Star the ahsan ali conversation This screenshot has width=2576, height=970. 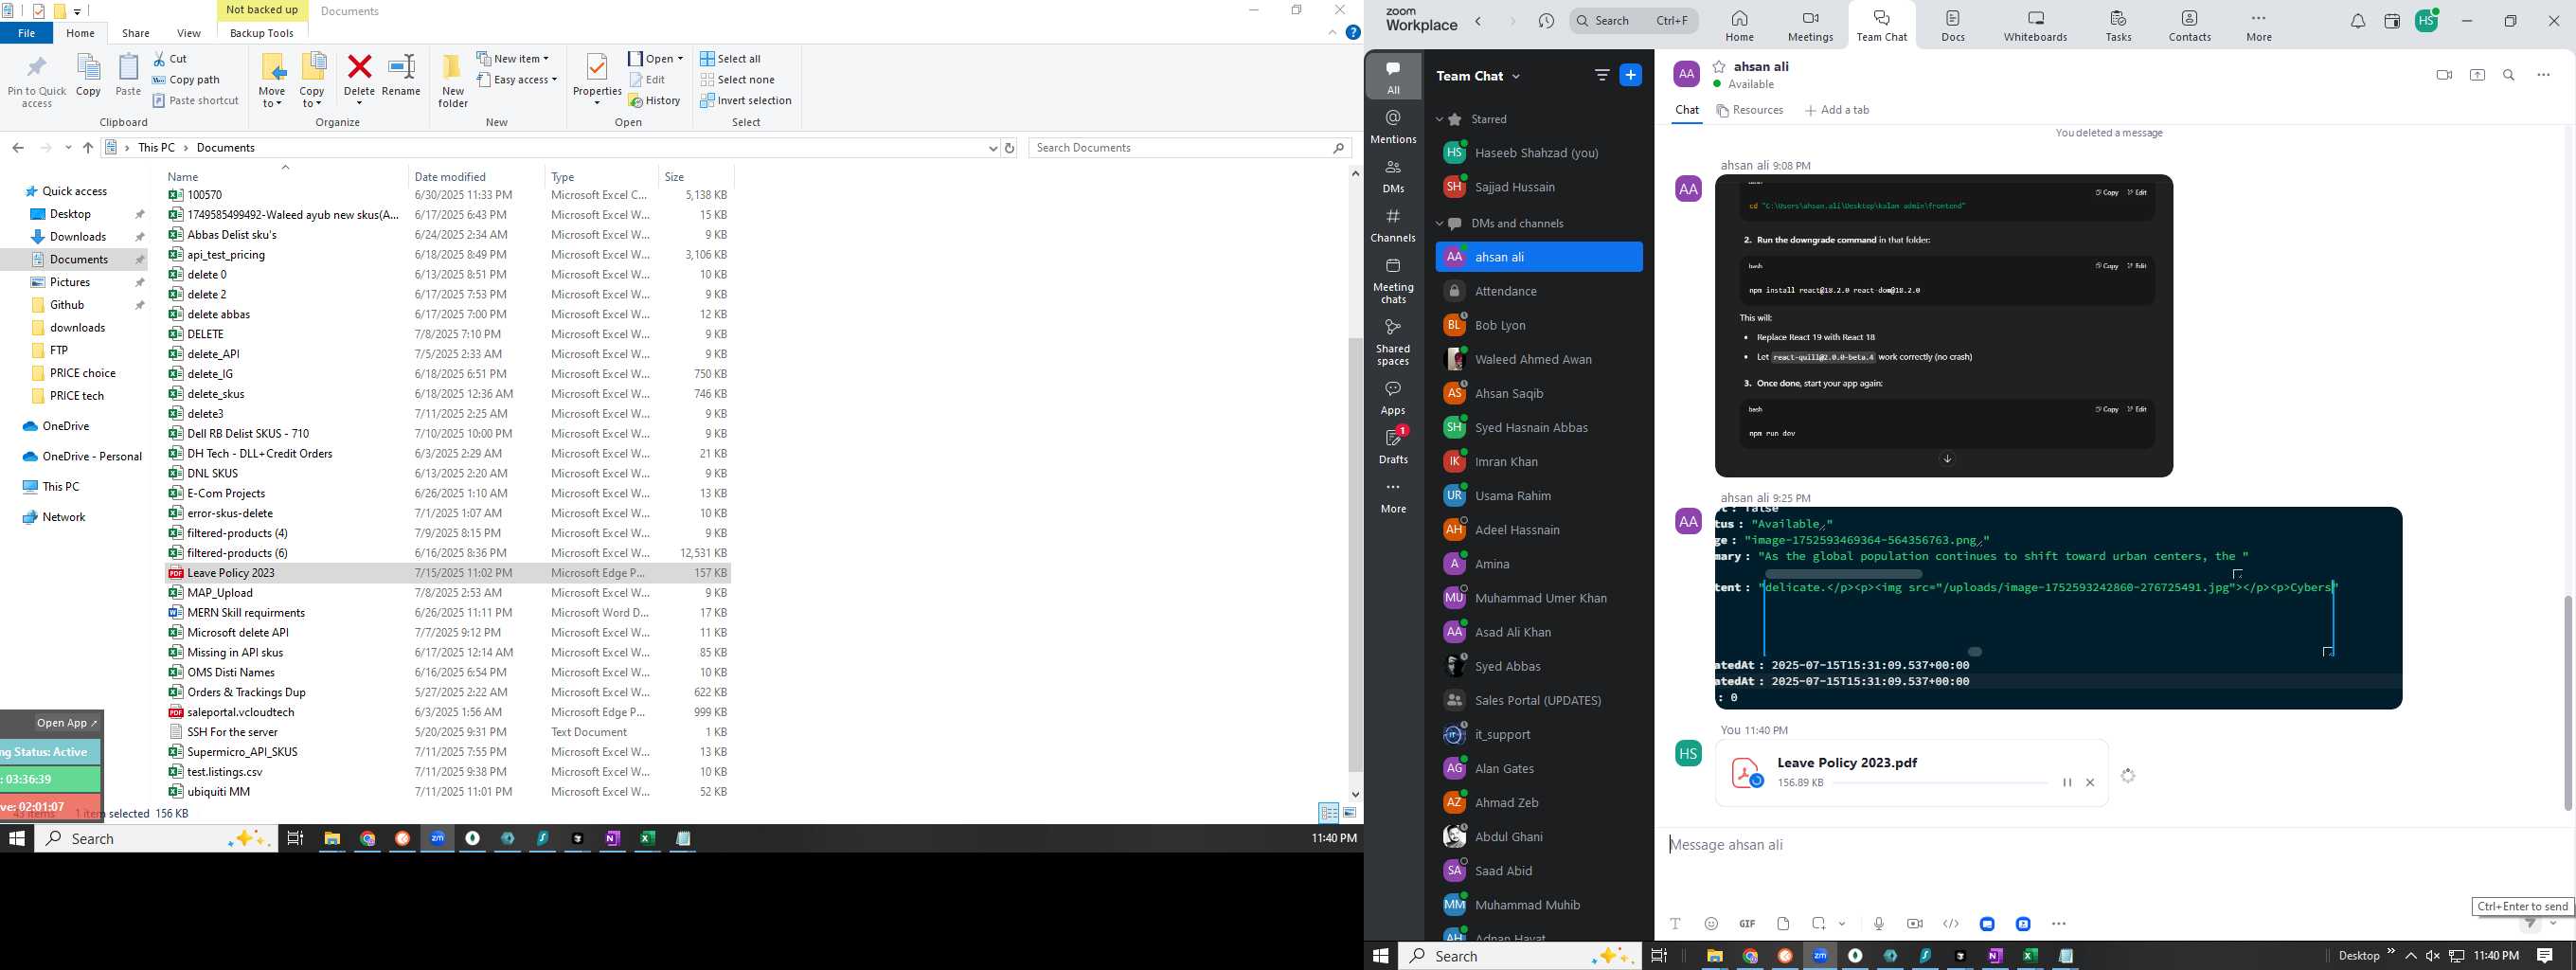tap(1719, 67)
